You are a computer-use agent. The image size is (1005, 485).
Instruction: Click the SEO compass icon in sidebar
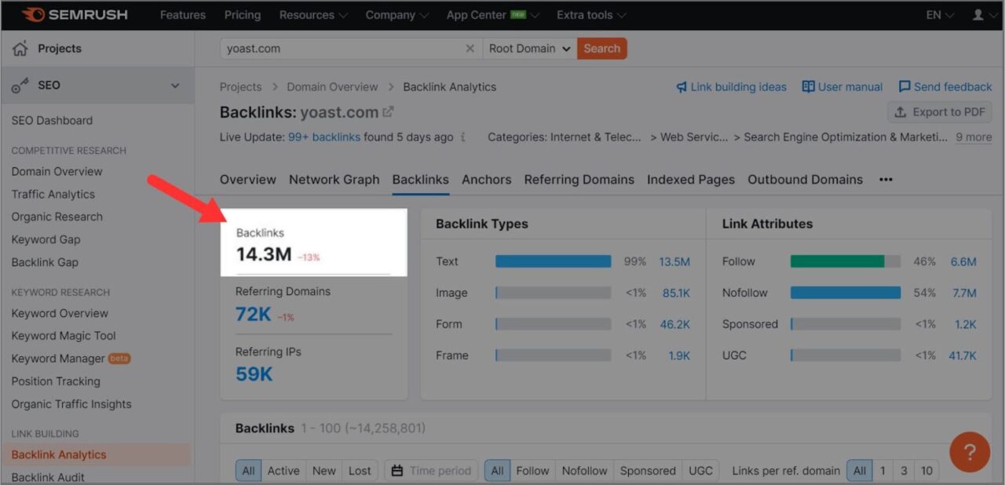click(x=19, y=85)
